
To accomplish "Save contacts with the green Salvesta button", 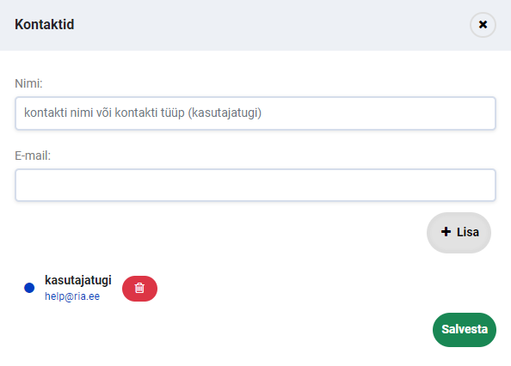I will tap(465, 330).
